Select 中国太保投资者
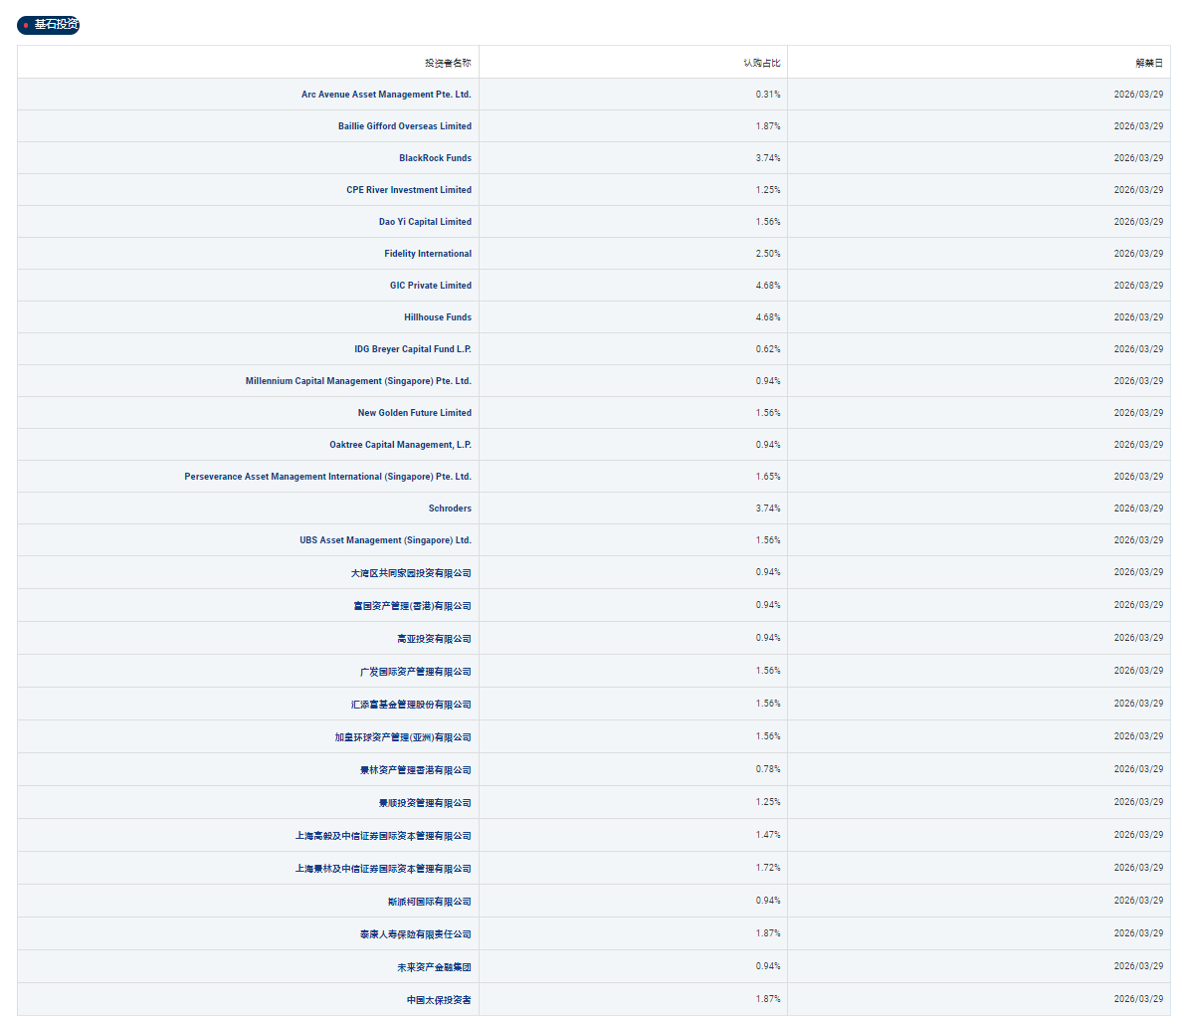The image size is (1179, 1021). coord(439,1000)
